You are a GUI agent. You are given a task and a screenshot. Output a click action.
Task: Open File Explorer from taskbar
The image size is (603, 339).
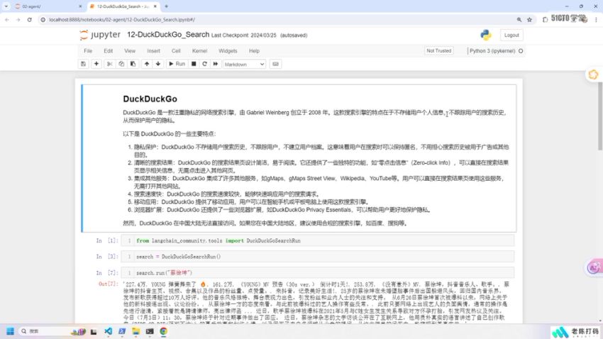click(135, 331)
